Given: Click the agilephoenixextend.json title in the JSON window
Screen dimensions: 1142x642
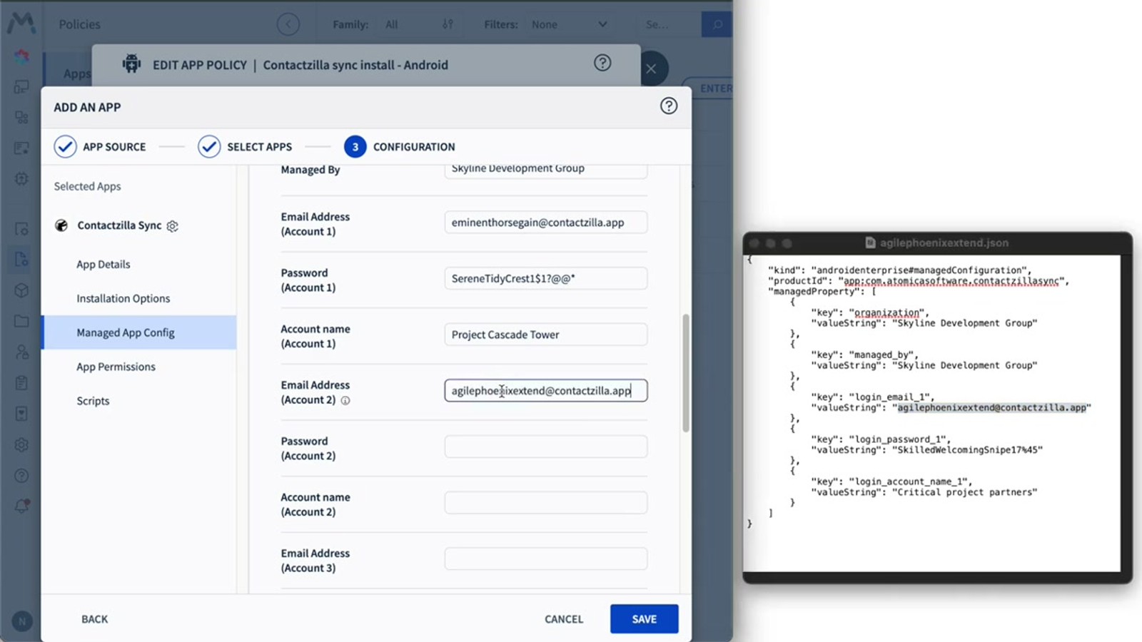Looking at the screenshot, I should click(x=944, y=243).
